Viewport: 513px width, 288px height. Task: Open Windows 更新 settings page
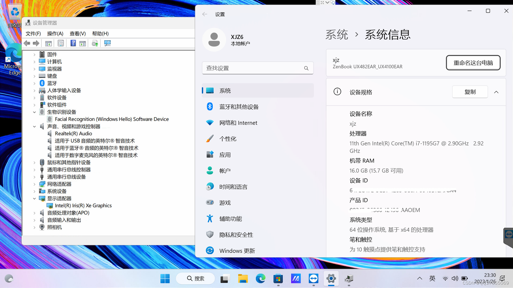pos(258,251)
